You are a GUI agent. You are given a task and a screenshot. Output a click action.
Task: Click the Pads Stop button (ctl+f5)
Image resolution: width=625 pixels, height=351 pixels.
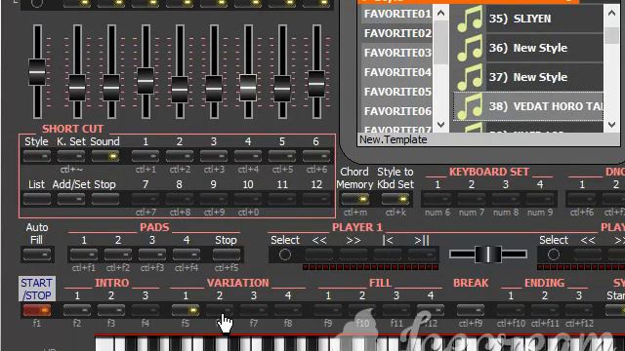[x=227, y=254]
